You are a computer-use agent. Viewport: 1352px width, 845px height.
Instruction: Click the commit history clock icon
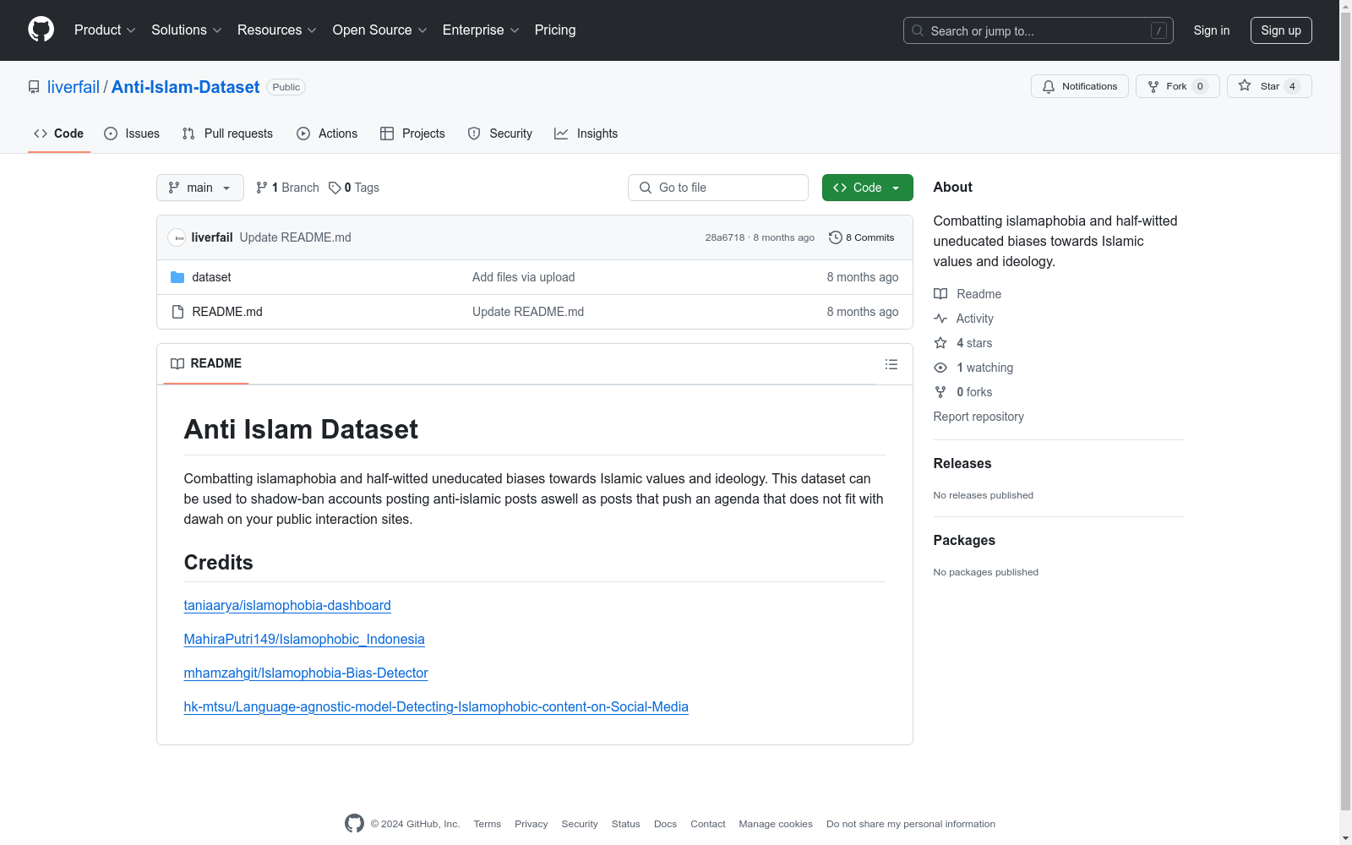pyautogui.click(x=836, y=237)
